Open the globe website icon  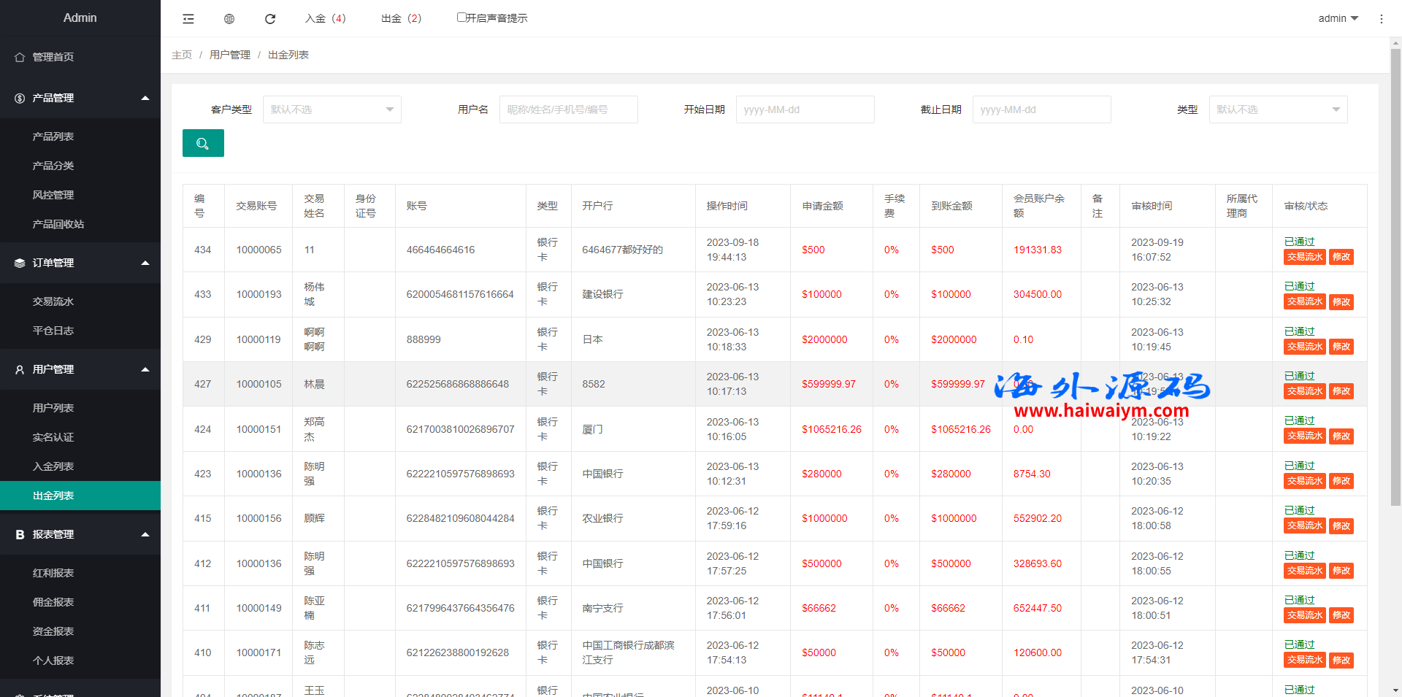229,19
